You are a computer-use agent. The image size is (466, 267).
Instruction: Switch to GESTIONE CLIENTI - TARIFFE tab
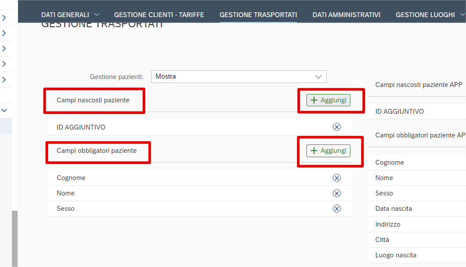[x=159, y=15]
